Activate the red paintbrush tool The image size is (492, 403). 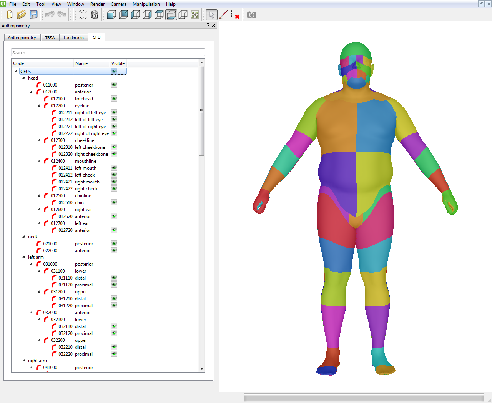click(223, 15)
